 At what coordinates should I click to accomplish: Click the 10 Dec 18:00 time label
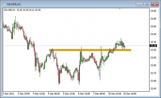point(130,94)
